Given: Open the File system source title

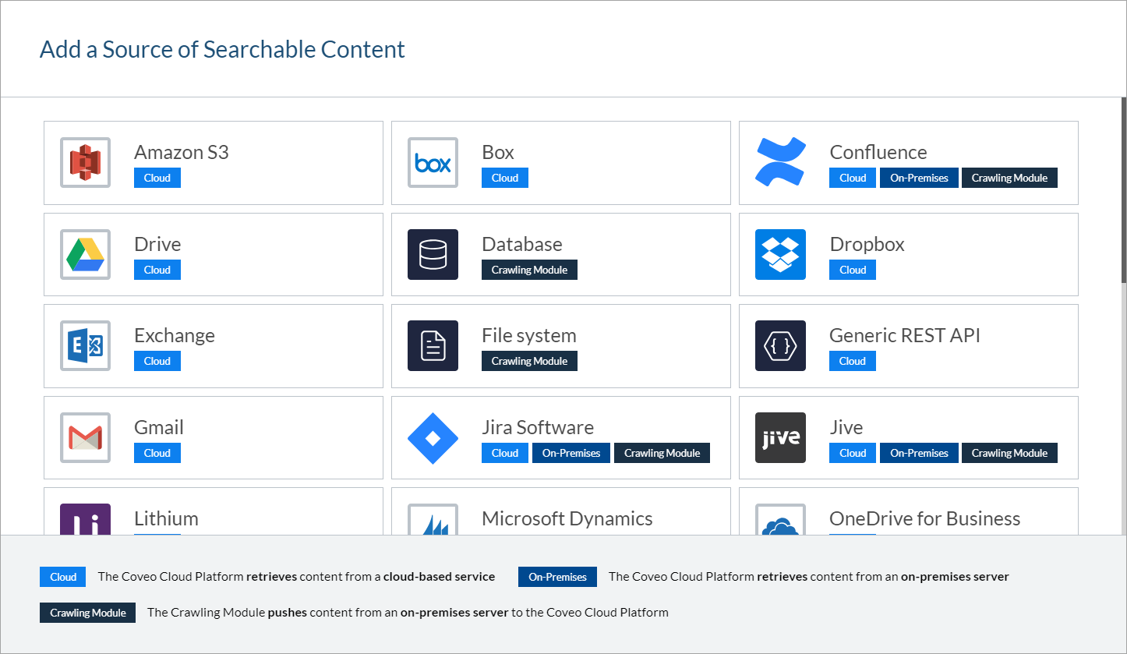Looking at the screenshot, I should (529, 335).
